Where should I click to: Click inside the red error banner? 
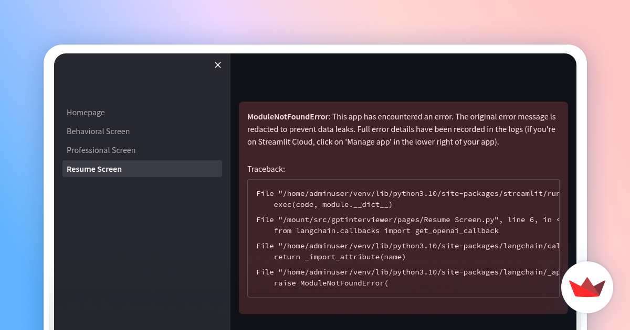point(403,152)
